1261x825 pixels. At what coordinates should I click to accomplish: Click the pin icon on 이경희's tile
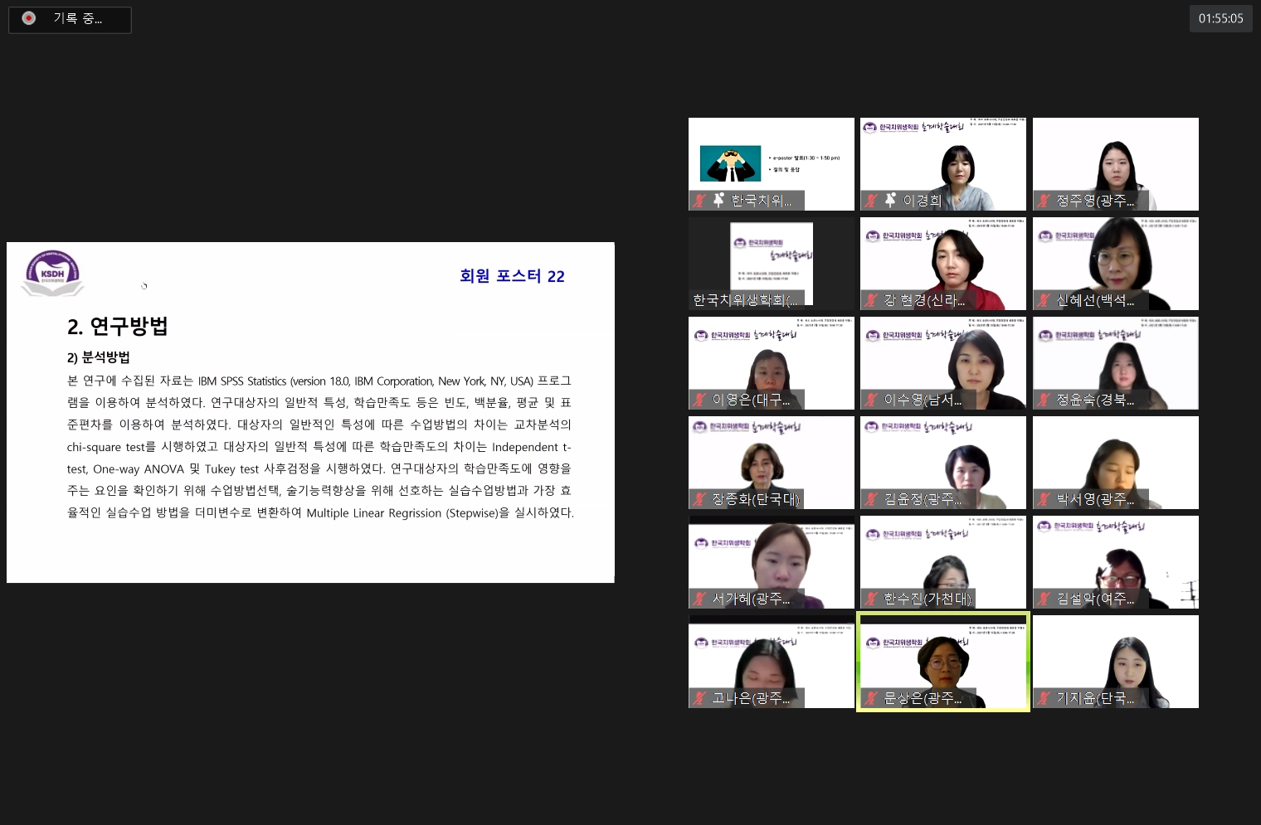pos(890,200)
